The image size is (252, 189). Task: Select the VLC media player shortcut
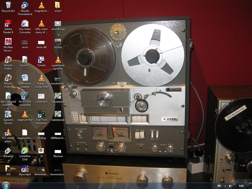[x=8, y=132]
